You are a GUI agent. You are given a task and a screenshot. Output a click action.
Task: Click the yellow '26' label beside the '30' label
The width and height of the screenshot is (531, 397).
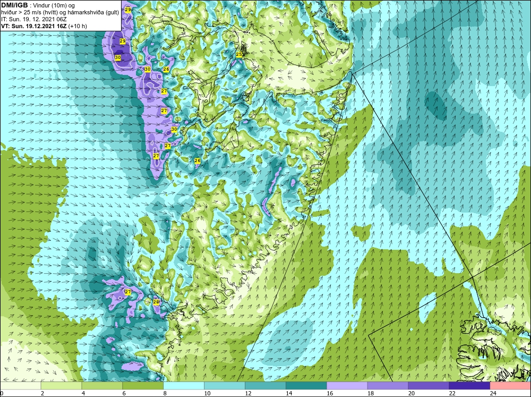click(166, 69)
